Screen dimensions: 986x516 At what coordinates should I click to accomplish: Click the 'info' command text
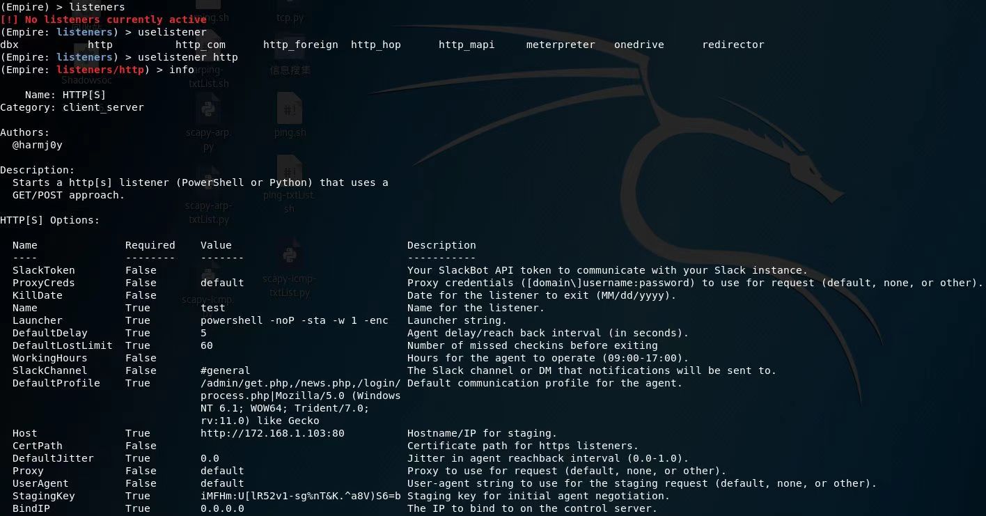pos(182,70)
